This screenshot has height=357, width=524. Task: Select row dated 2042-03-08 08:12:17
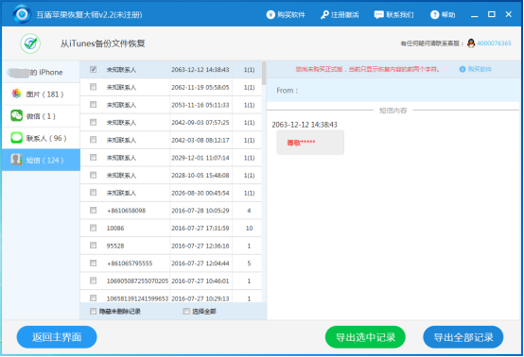click(x=171, y=140)
